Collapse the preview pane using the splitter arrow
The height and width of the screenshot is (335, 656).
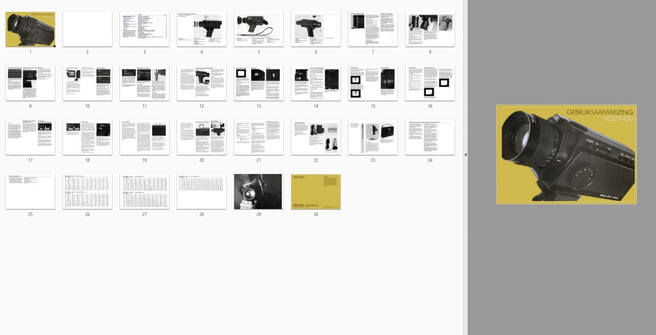tap(465, 154)
